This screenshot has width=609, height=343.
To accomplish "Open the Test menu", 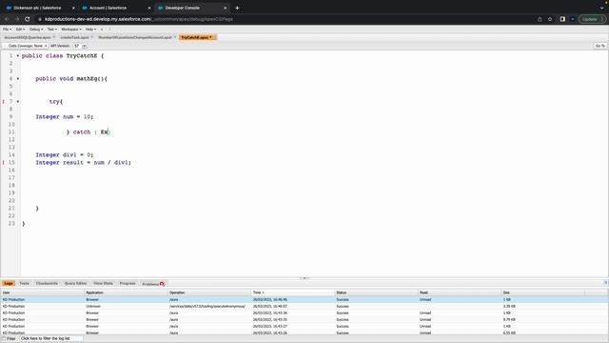I will click(51, 30).
